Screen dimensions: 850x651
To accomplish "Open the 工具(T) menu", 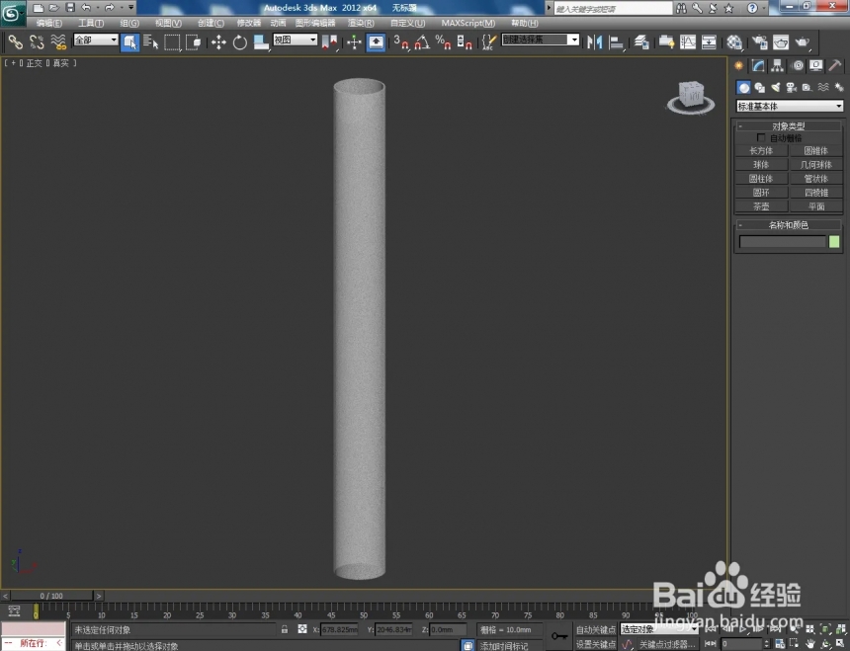I will tap(91, 23).
